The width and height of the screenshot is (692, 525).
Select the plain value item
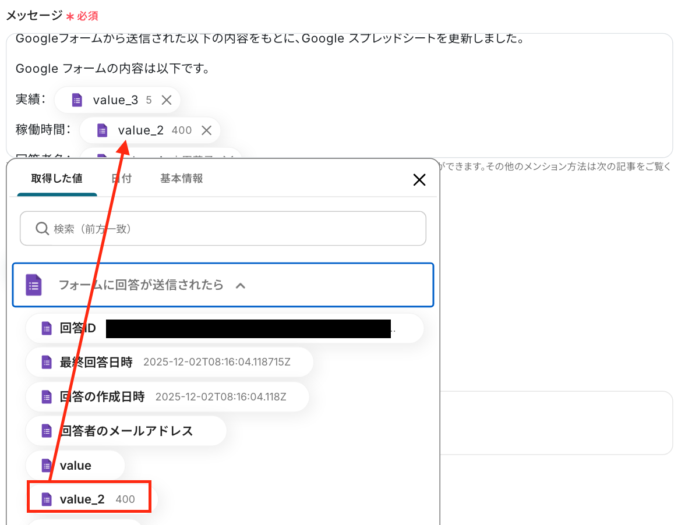(76, 465)
